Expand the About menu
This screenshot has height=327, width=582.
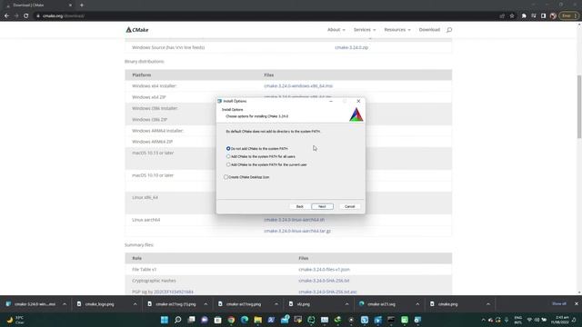point(336,30)
